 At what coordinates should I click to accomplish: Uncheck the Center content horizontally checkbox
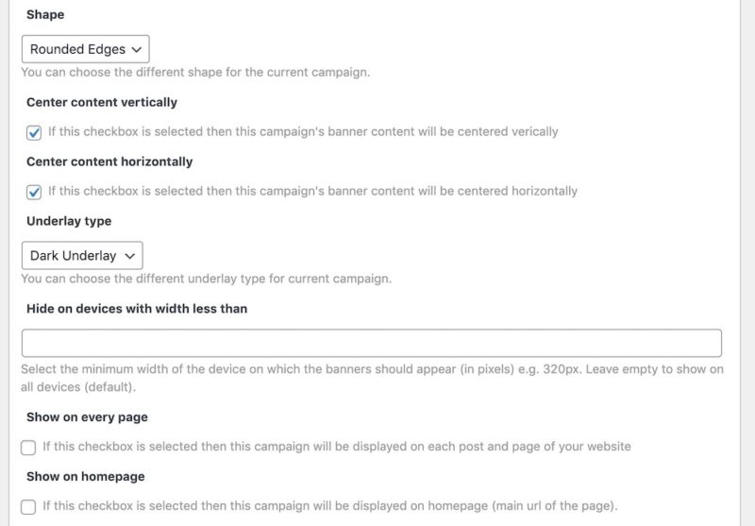pyautogui.click(x=34, y=192)
